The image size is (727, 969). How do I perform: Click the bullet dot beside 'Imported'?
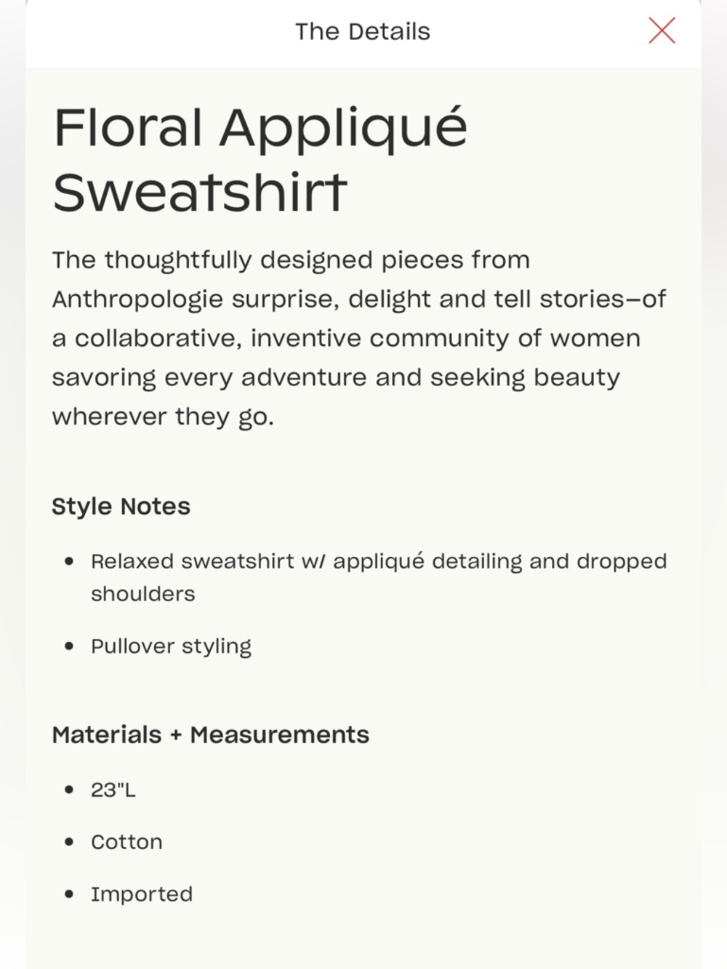click(69, 894)
